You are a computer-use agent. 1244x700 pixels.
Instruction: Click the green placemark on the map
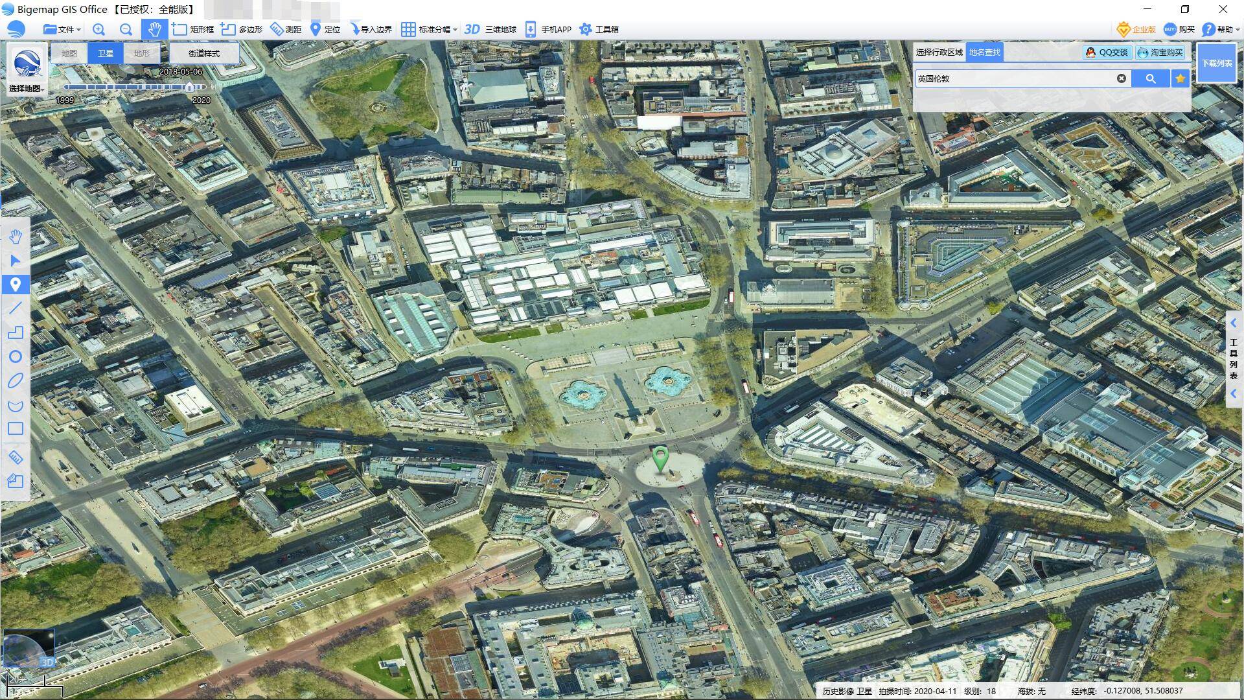660,459
